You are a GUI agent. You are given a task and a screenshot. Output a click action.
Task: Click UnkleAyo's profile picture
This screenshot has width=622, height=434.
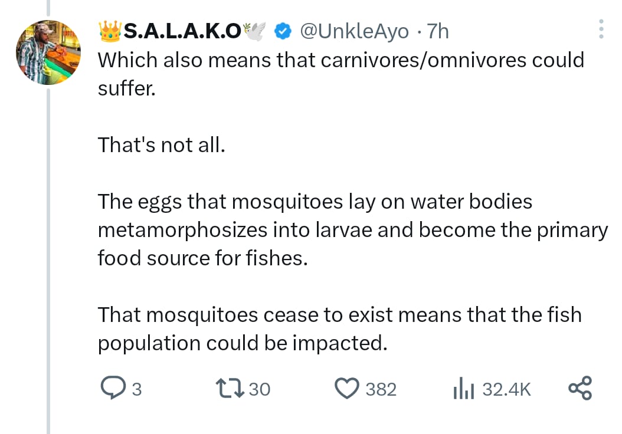(48, 52)
